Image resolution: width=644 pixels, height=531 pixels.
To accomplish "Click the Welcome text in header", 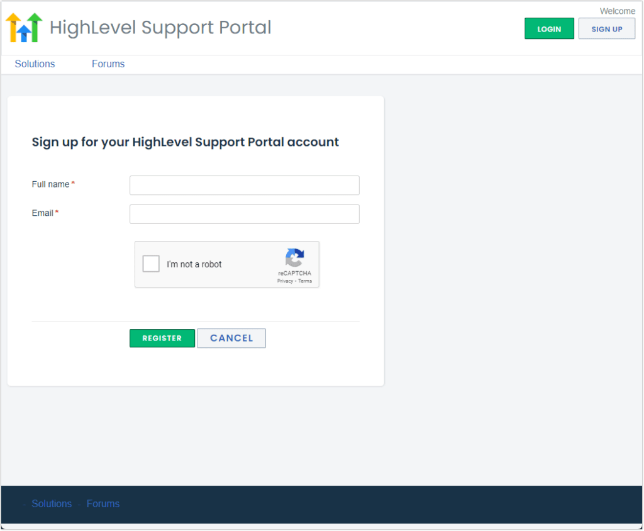I will tap(618, 11).
